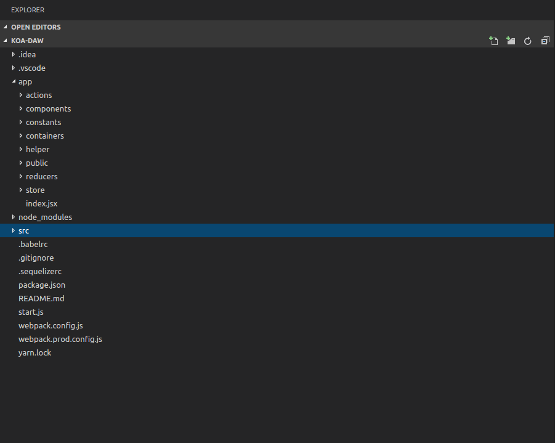Click the New File icon

point(493,41)
